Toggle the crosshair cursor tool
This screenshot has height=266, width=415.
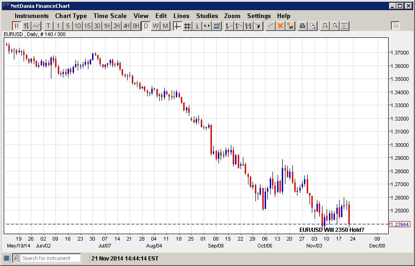[x=177, y=26]
